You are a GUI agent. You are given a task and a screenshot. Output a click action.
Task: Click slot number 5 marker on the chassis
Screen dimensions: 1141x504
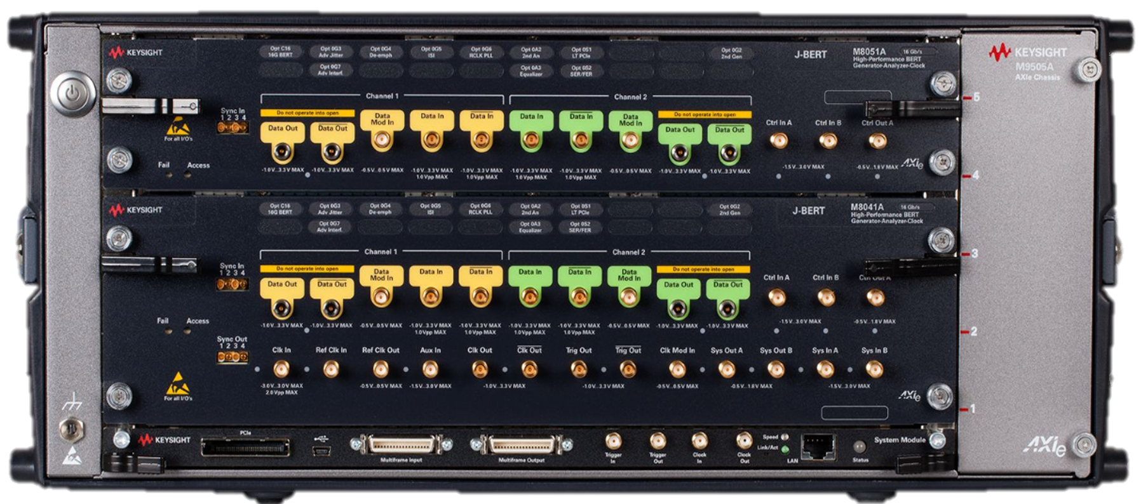[x=976, y=97]
